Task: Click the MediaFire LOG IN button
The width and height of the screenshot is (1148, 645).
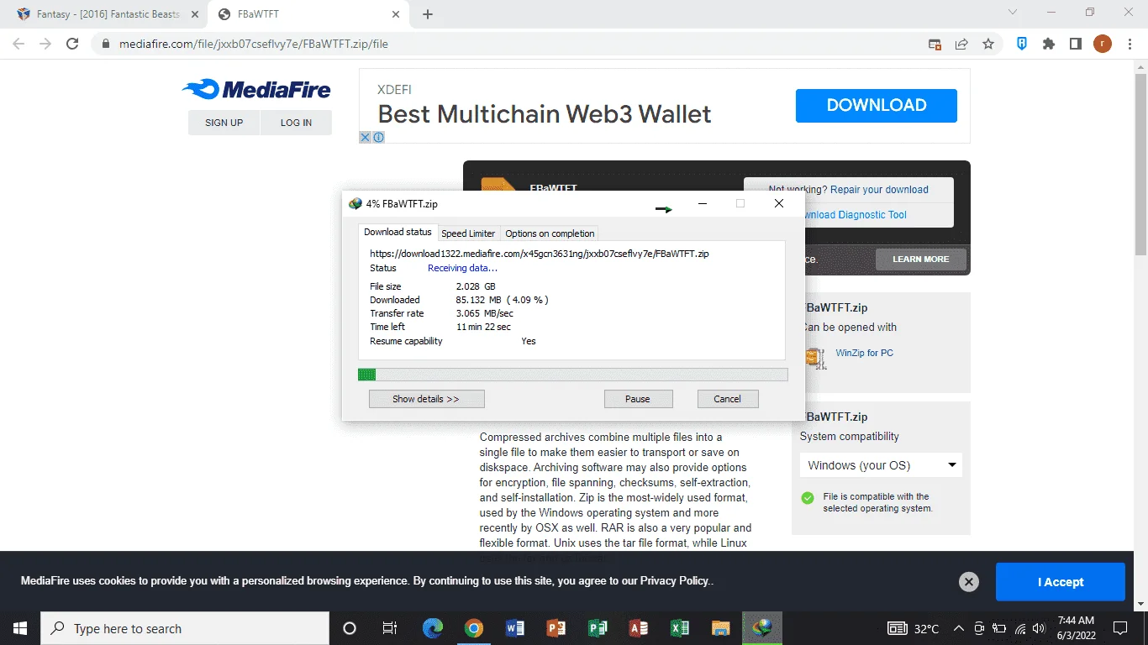Action: pyautogui.click(x=296, y=123)
